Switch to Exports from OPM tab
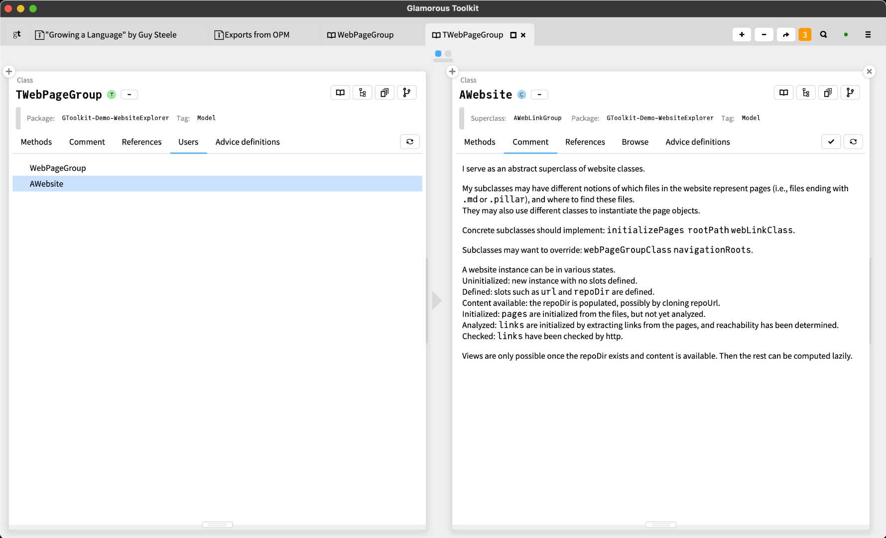 [252, 35]
